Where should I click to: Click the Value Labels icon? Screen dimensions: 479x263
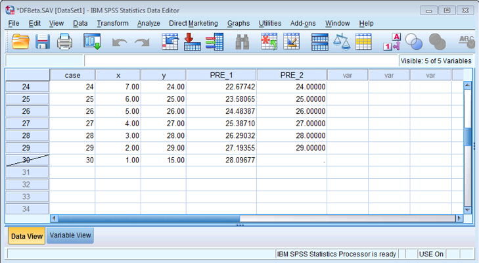pos(392,43)
